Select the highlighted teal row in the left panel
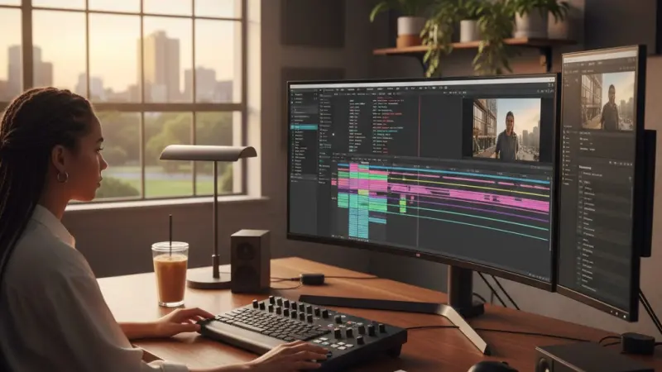 [305, 127]
